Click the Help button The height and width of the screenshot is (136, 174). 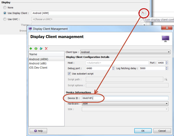point(38,131)
